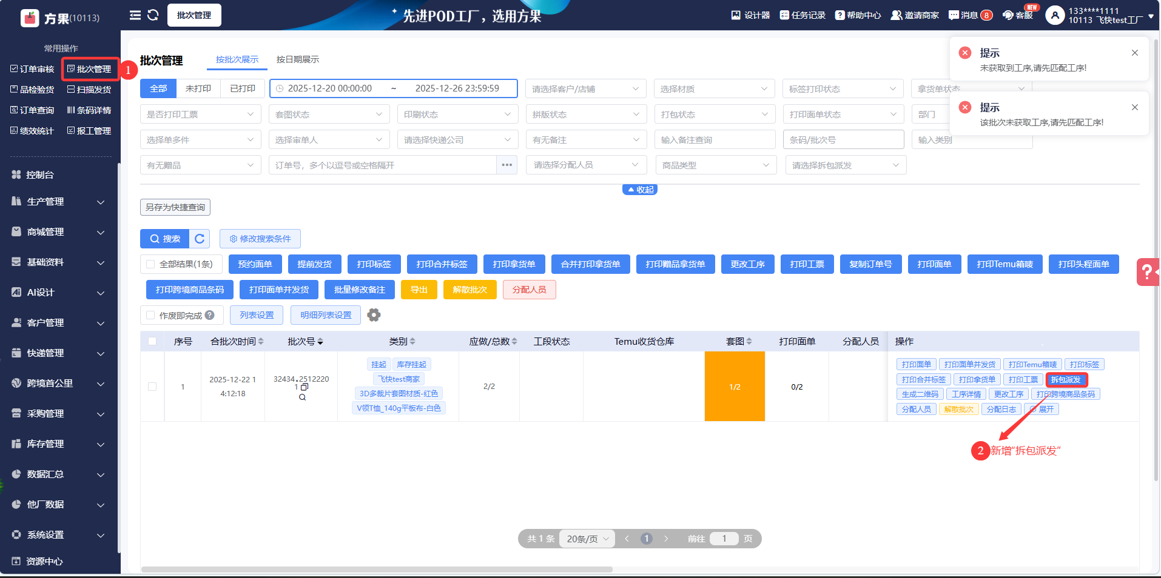Contact 客服 customer service
1161x578 pixels.
click(1018, 15)
